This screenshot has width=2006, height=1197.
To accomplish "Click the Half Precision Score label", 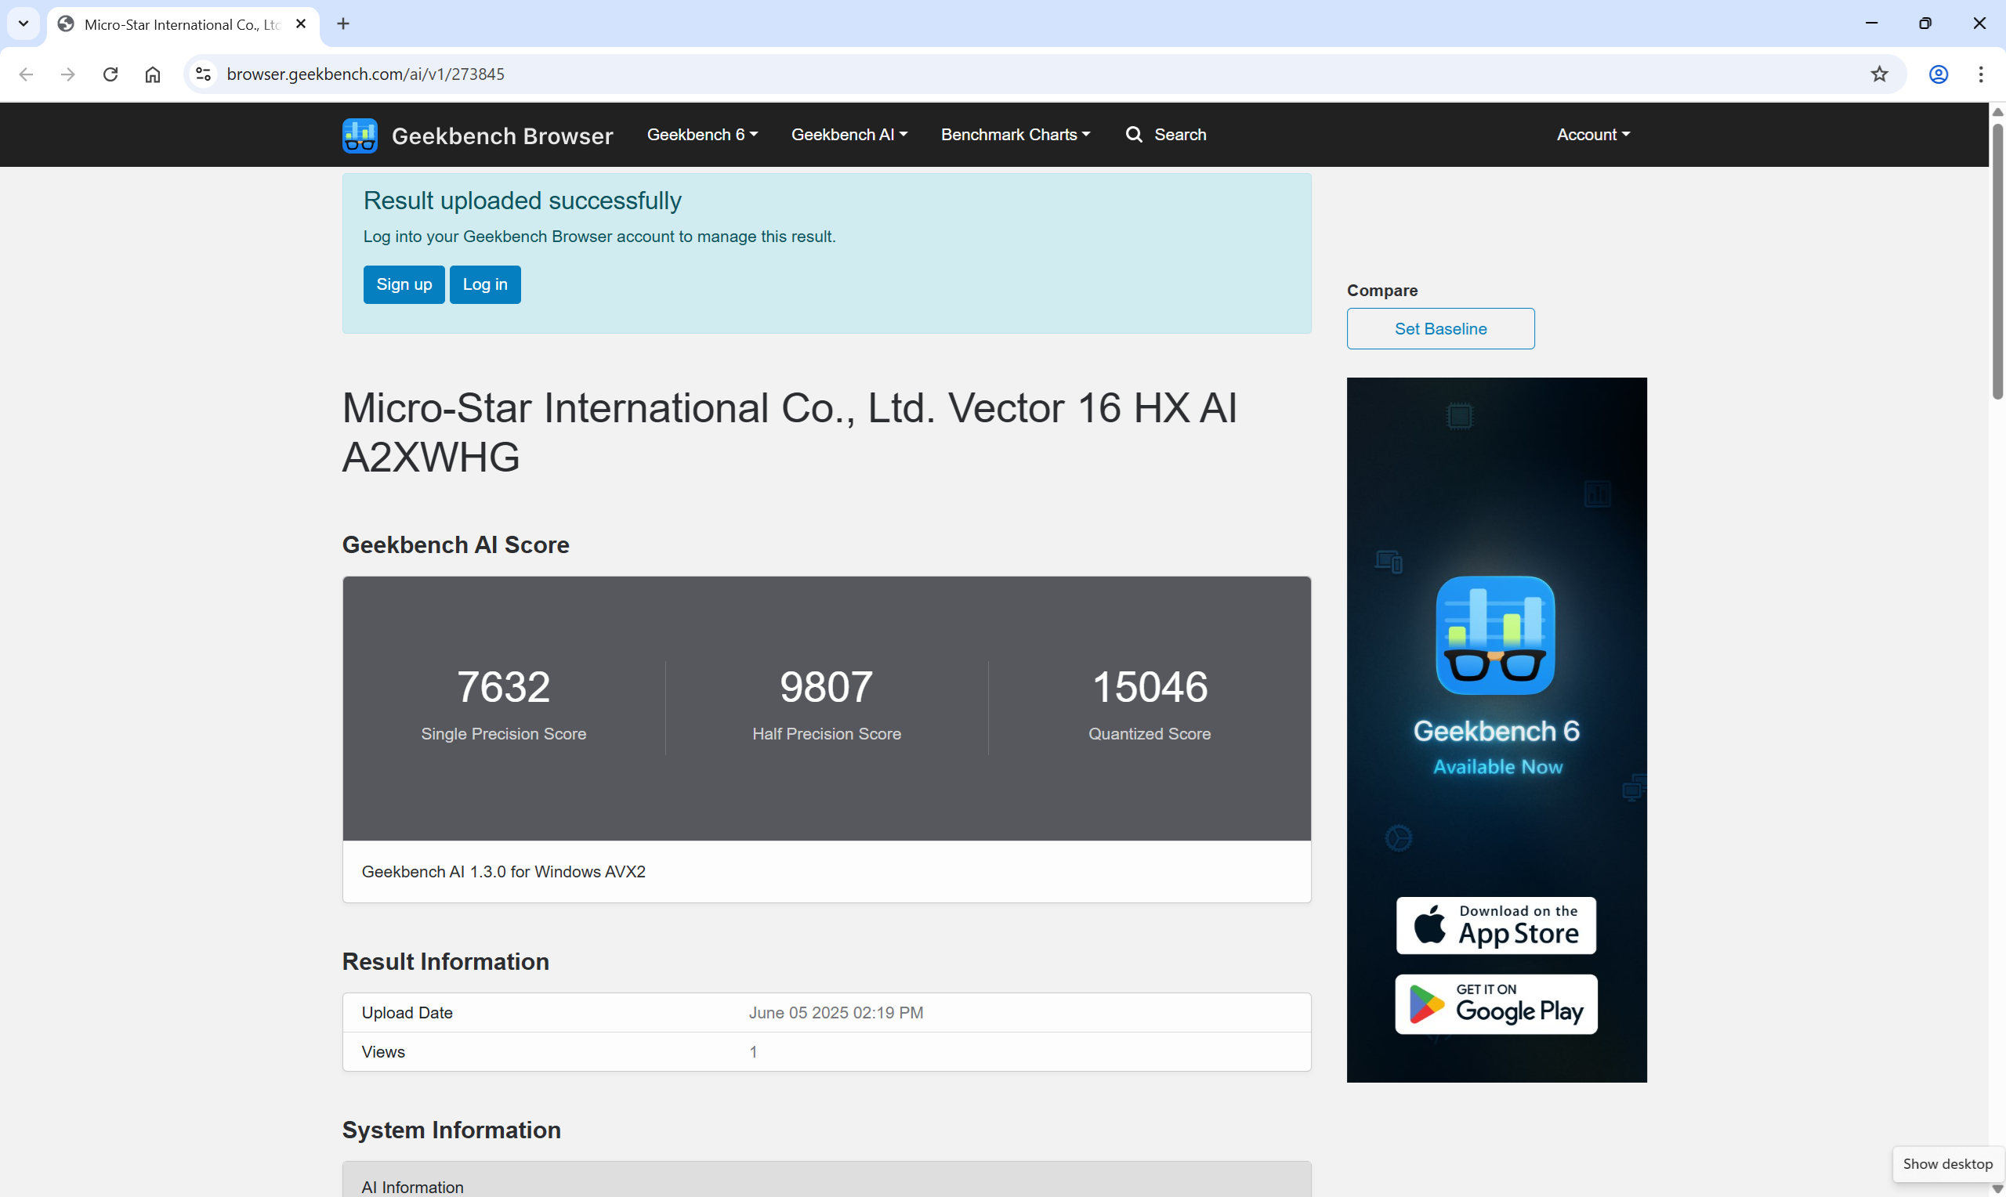I will click(x=827, y=734).
